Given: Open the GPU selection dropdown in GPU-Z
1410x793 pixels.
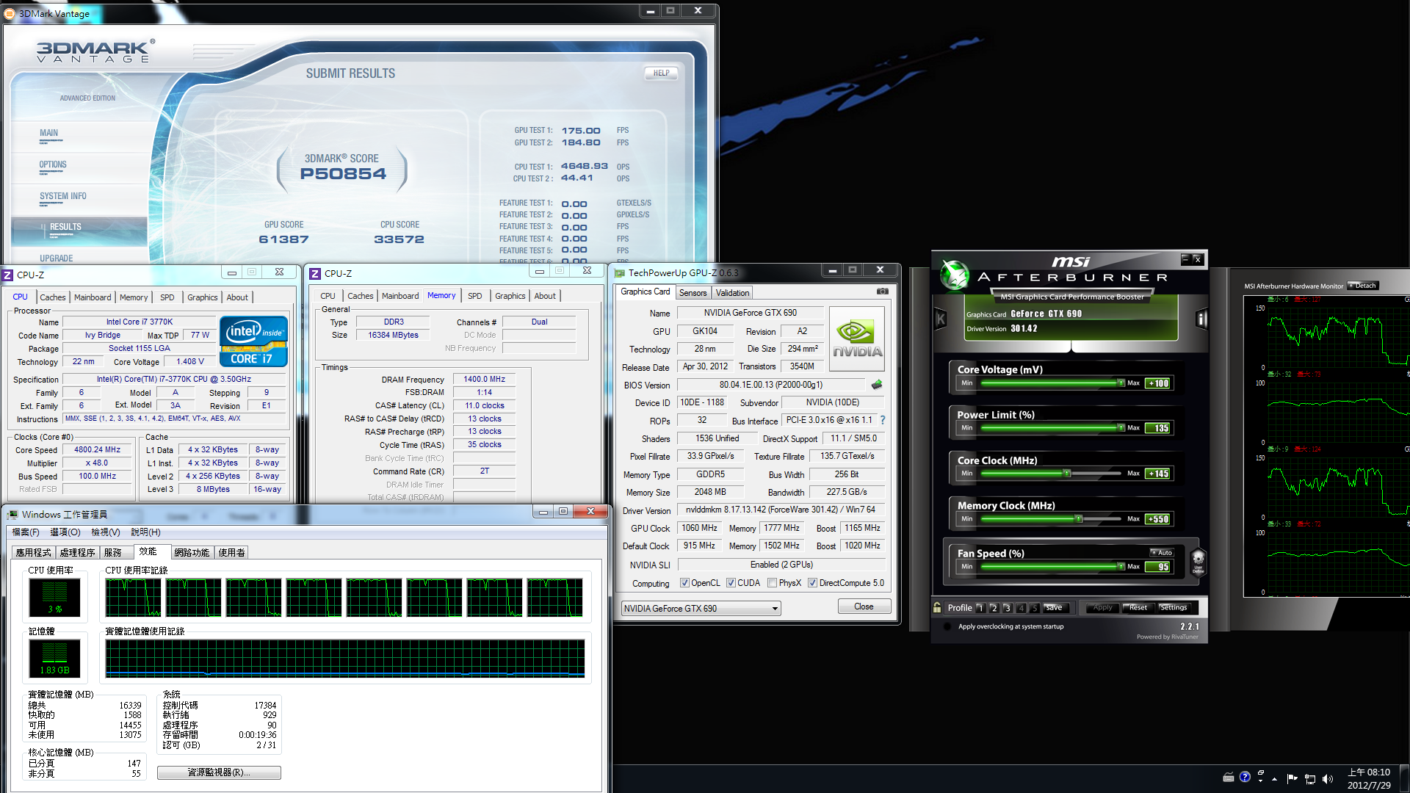Looking at the screenshot, I should (774, 608).
